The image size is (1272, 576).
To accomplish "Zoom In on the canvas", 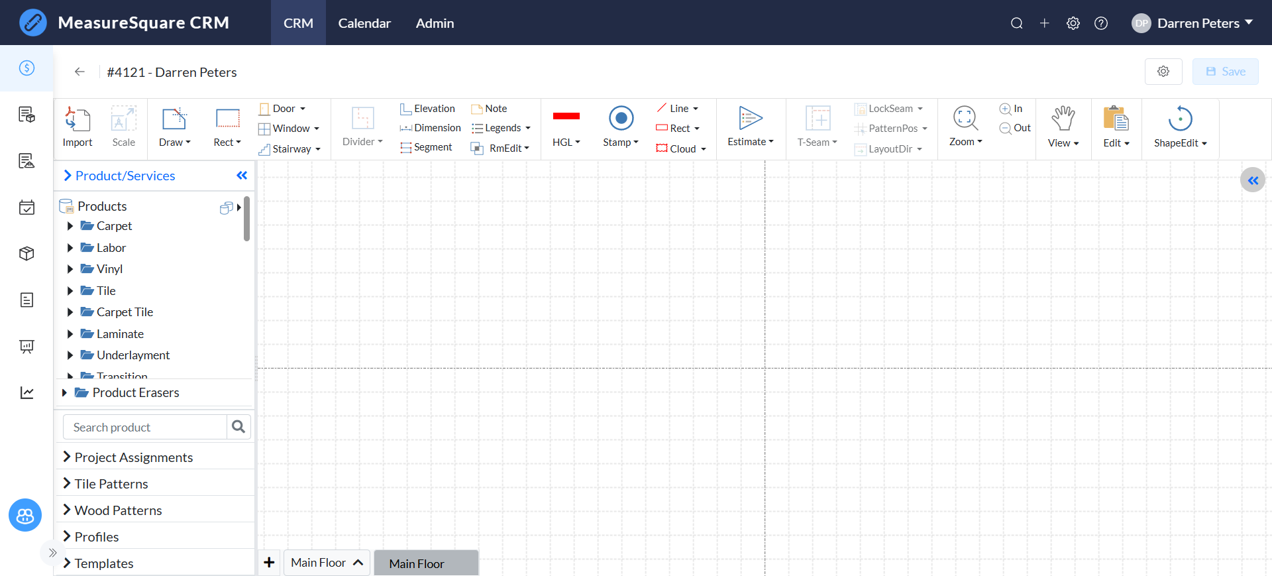I will point(1011,109).
